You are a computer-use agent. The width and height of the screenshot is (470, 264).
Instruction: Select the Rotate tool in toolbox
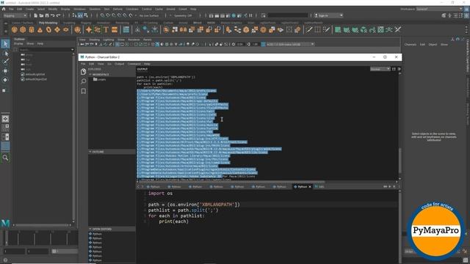(x=5, y=80)
